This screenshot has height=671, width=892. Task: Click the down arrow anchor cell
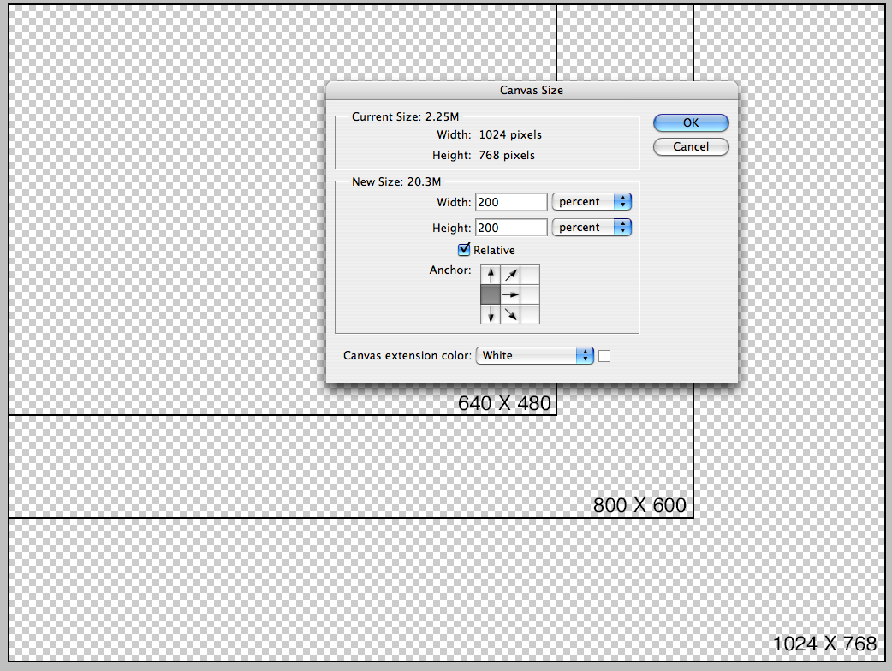tap(491, 314)
